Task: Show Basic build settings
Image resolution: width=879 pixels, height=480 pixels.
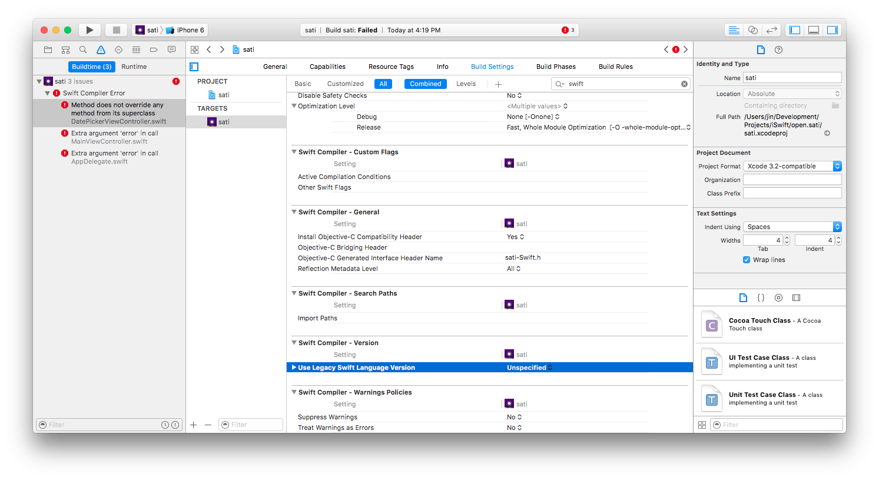Action: tap(303, 84)
